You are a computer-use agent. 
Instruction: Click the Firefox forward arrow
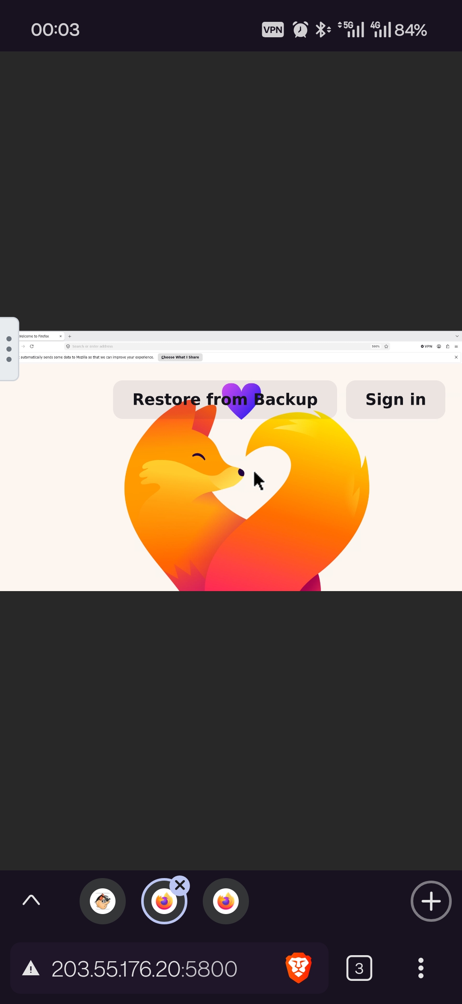click(x=23, y=346)
